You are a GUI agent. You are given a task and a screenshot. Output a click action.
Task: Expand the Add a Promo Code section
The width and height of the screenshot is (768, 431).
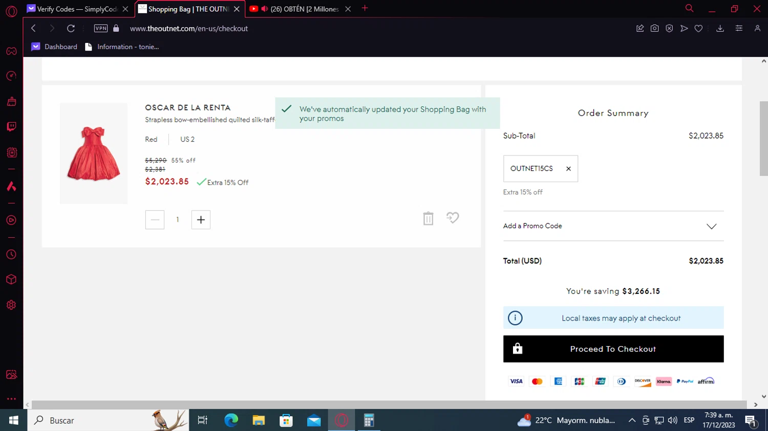coord(613,226)
